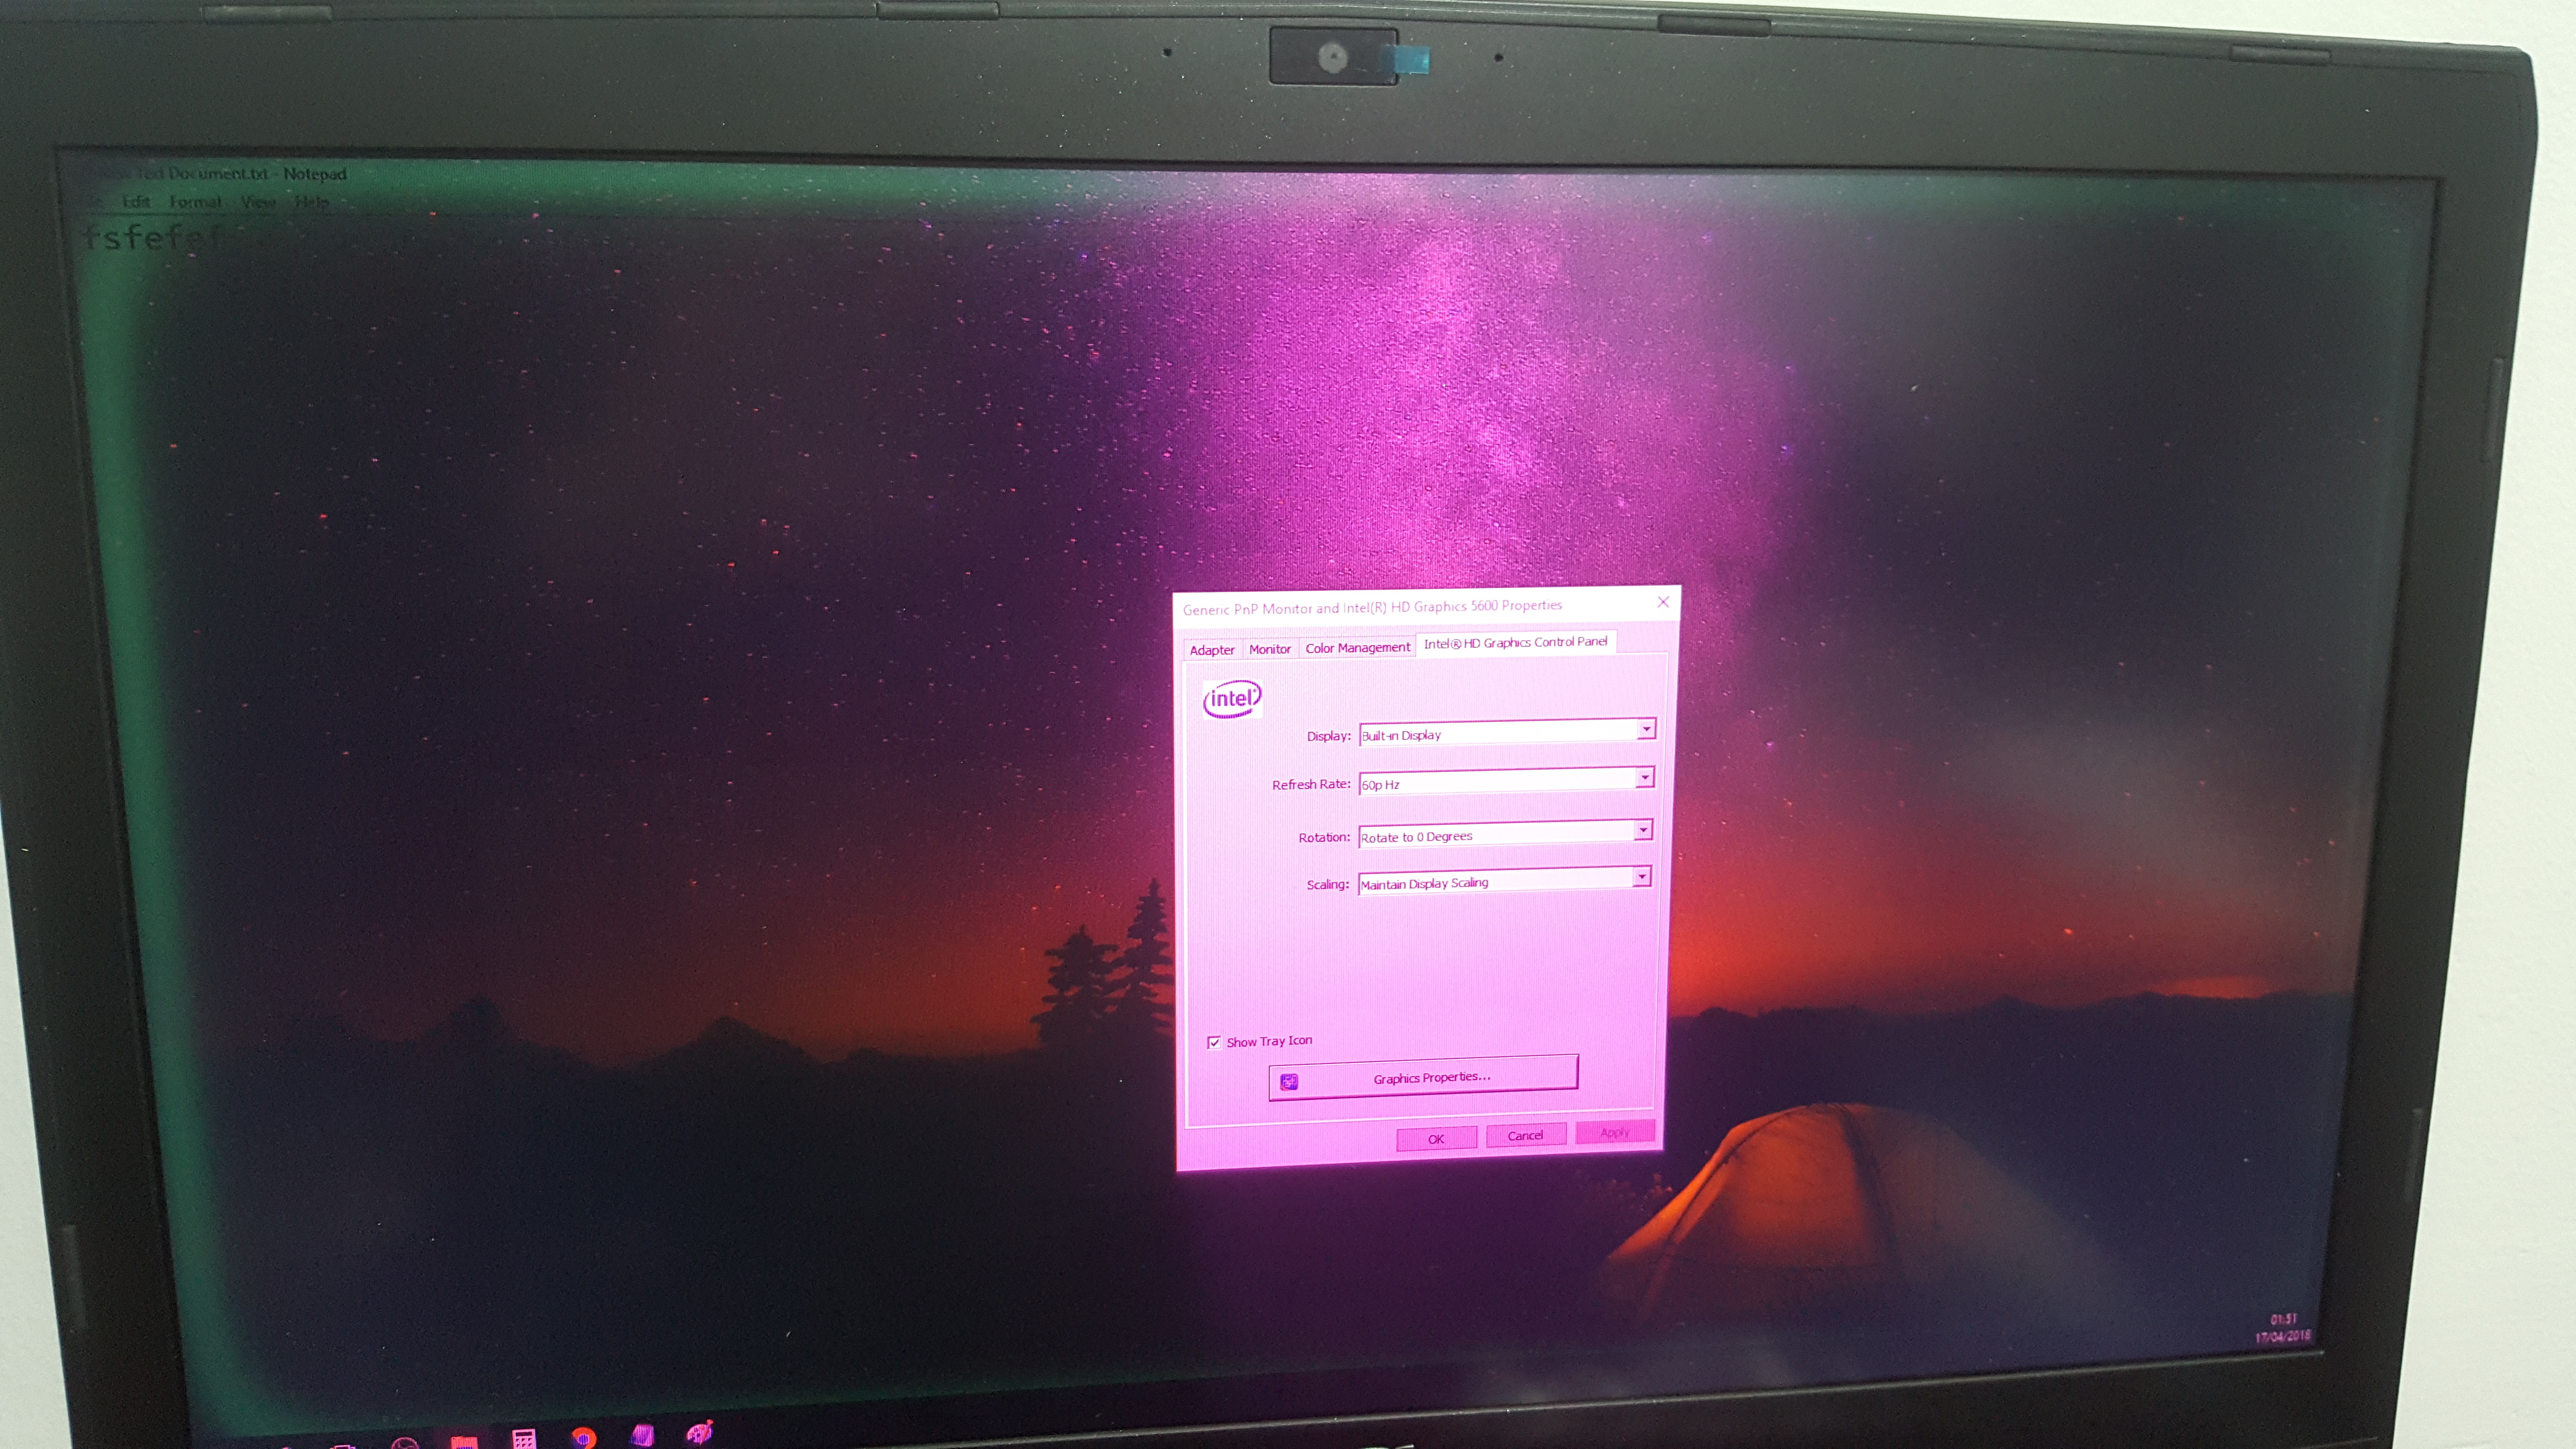Click the Intel logo in the dialog
Viewport: 2576px width, 1449px height.
coord(1232,698)
